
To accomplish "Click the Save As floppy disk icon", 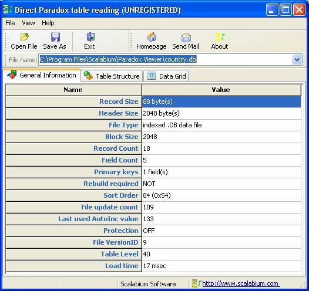I will (x=55, y=37).
